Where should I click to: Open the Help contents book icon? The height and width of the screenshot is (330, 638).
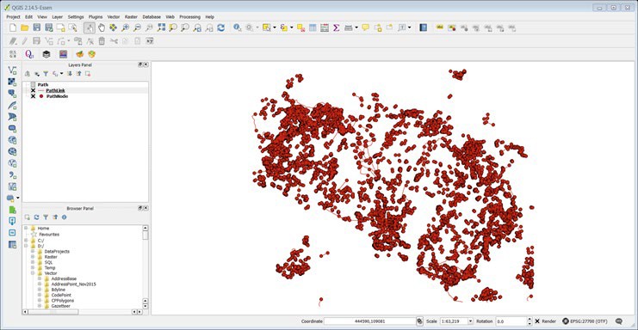423,27
